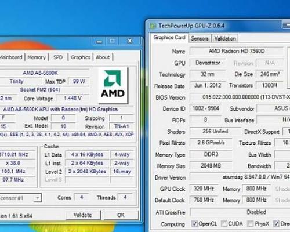Click the Ext. Model value 10
The width and height of the screenshot is (290, 232).
[x=63, y=126]
